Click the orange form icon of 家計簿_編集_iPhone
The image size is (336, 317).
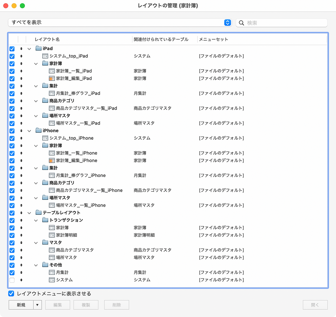52,161
